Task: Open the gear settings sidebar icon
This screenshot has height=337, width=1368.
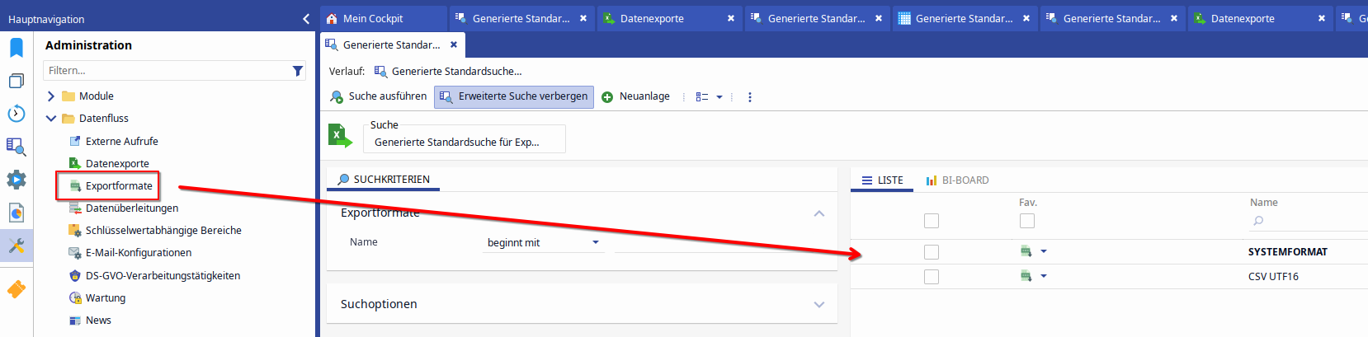Action: (16, 180)
